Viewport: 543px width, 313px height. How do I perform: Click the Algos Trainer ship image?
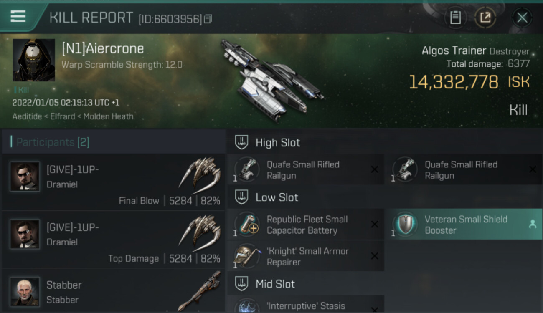tap(271, 80)
